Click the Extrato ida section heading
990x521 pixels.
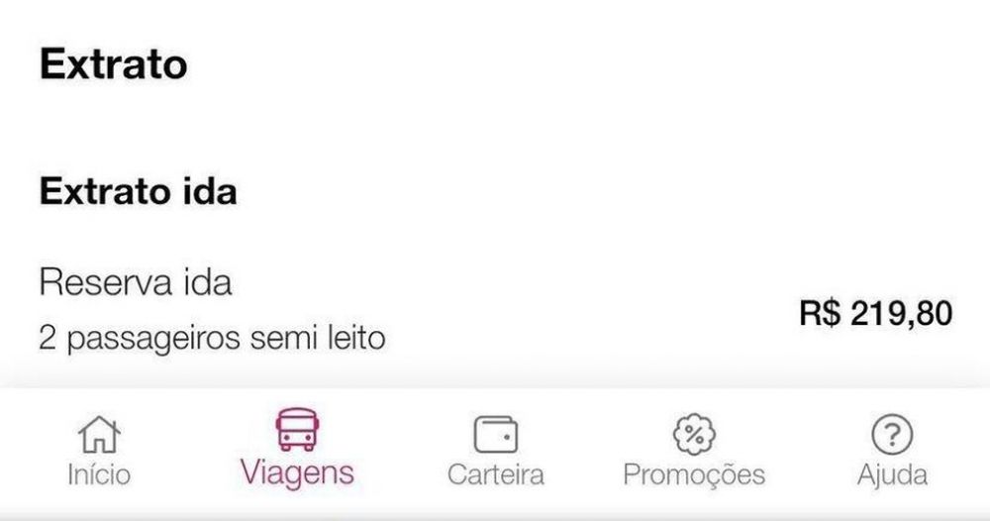click(139, 191)
